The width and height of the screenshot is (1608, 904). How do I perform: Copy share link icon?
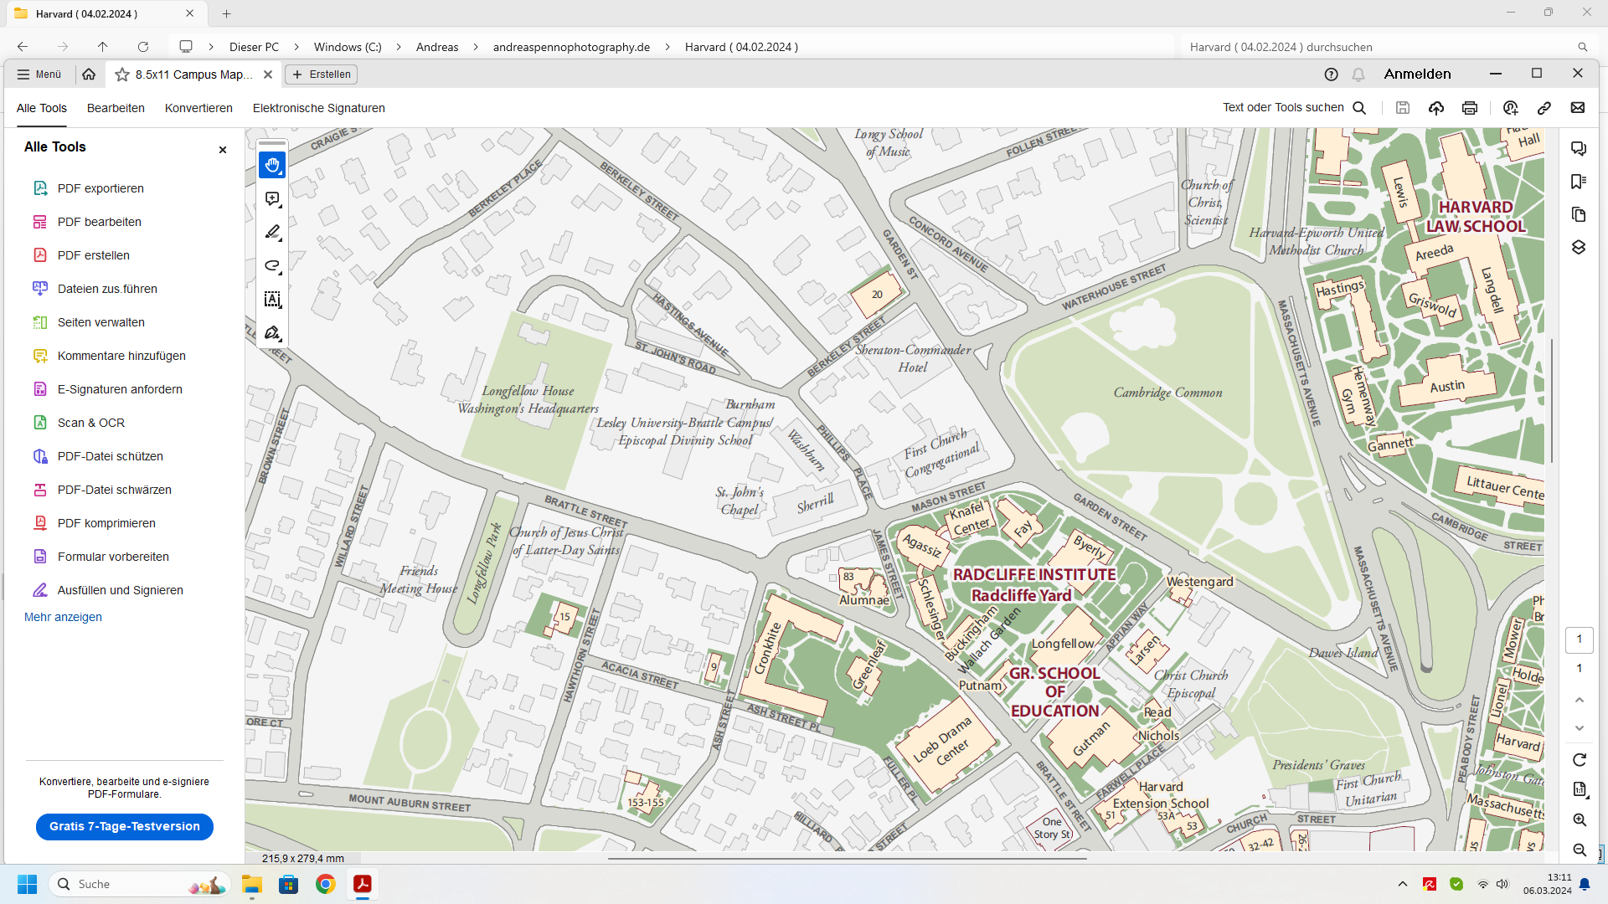(1544, 108)
